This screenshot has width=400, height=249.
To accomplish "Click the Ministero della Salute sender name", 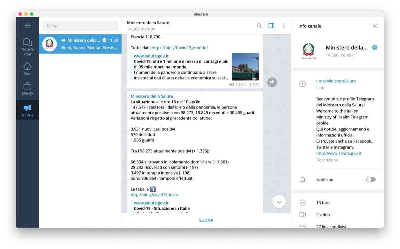I will [x=152, y=96].
